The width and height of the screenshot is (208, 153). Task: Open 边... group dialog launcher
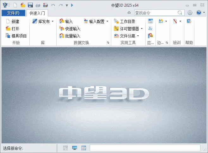pyautogui.click(x=167, y=43)
